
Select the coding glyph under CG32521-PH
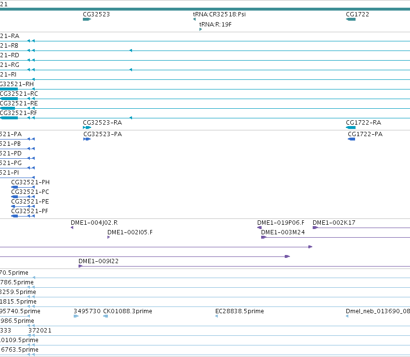point(23,187)
